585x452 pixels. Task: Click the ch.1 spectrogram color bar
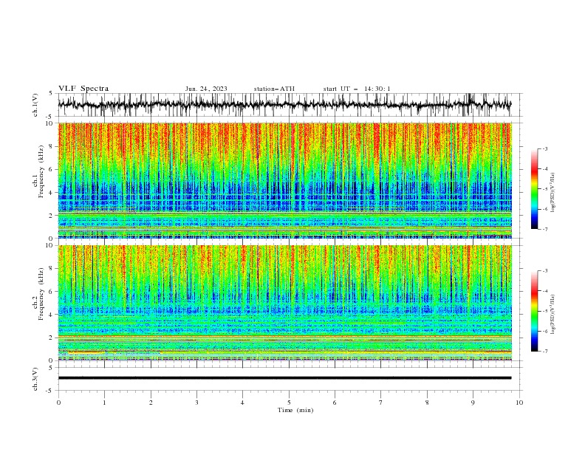(x=534, y=189)
